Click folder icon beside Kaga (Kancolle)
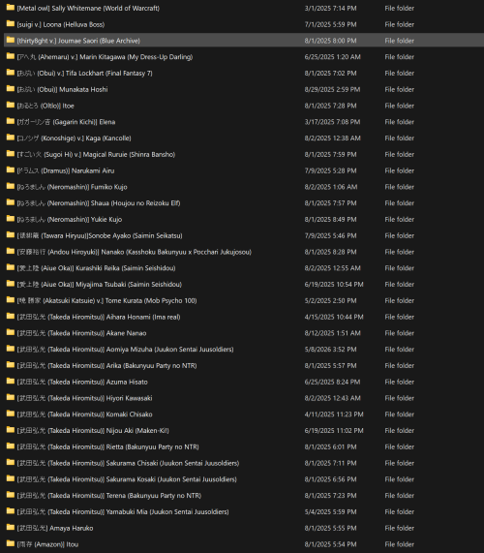The height and width of the screenshot is (553, 484). coord(11,138)
